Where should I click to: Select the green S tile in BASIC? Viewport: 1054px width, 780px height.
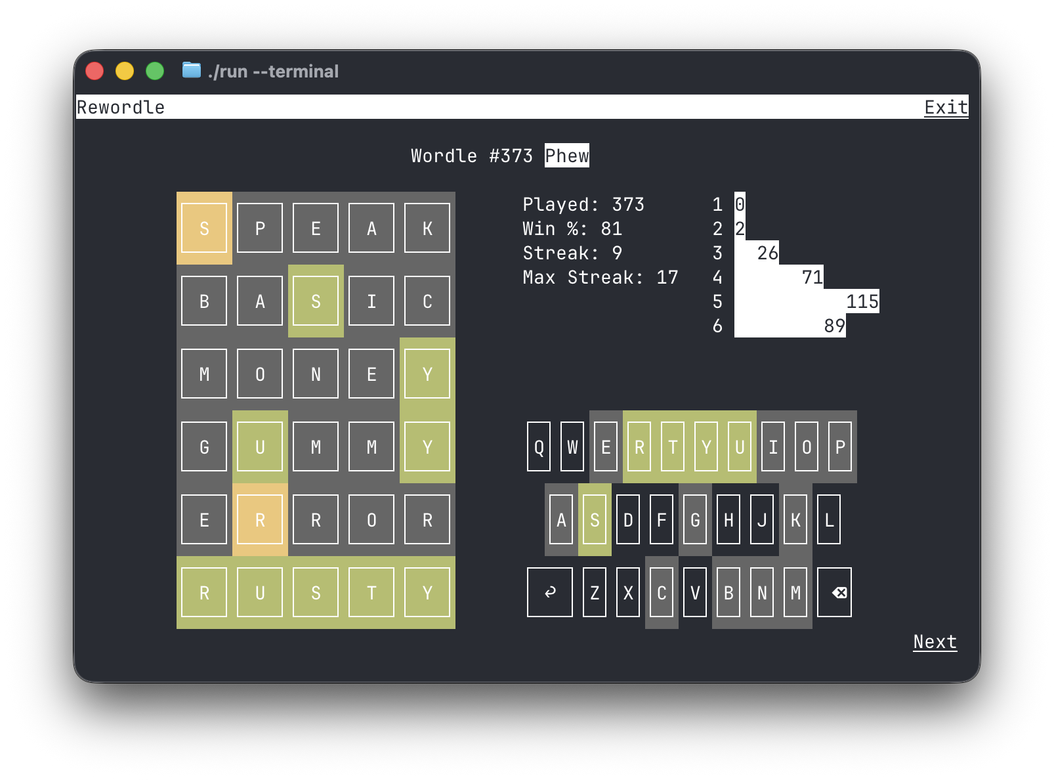pos(316,301)
